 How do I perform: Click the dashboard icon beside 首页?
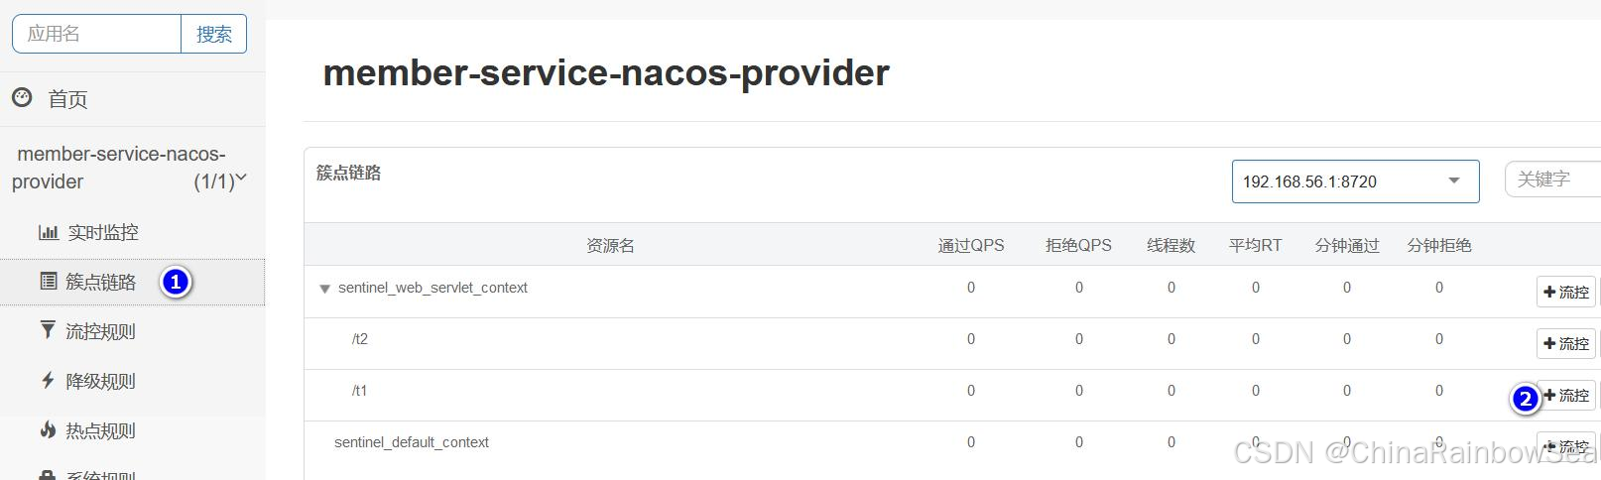tap(22, 97)
